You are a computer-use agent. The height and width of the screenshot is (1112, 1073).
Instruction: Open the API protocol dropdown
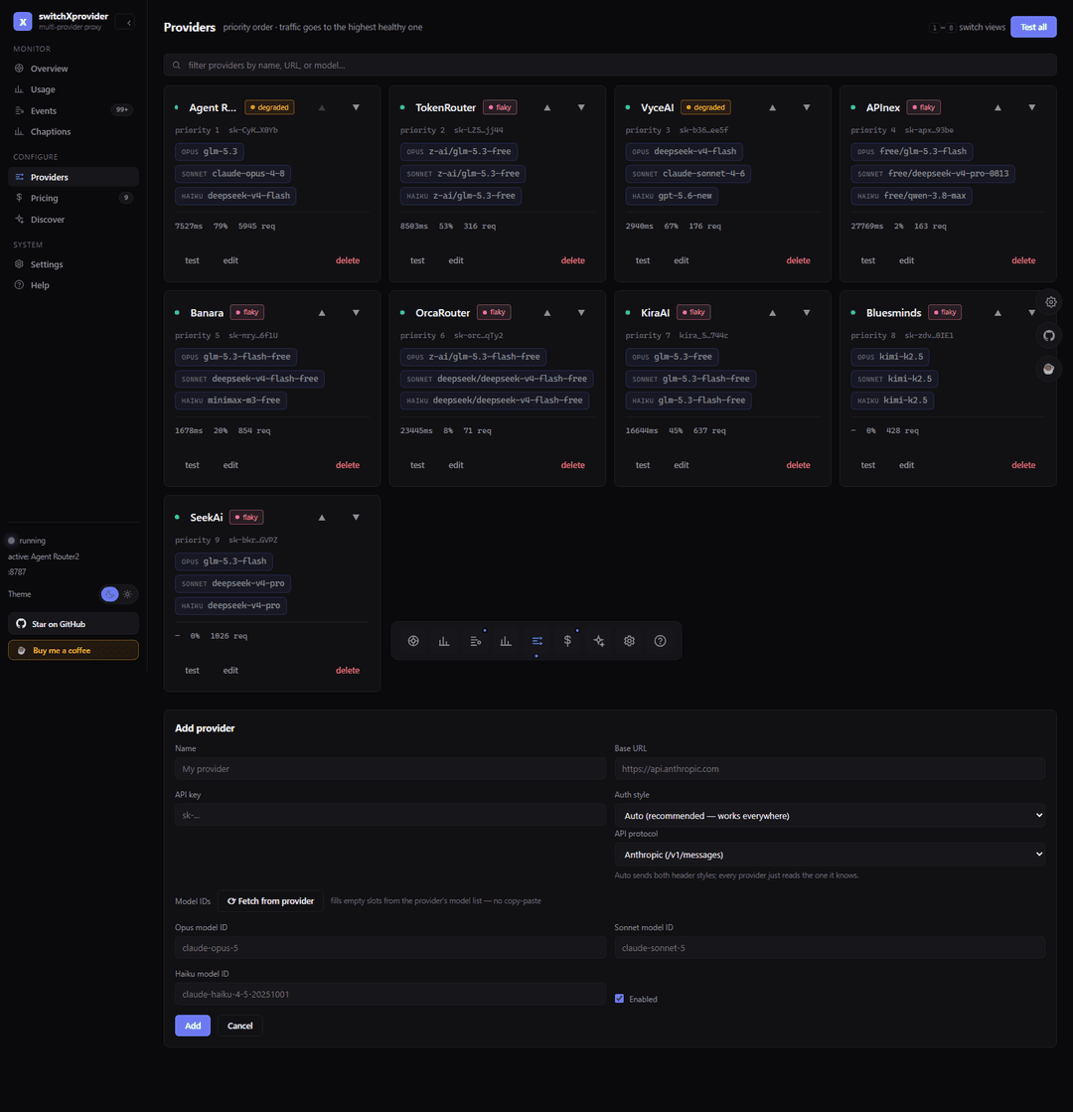830,855
